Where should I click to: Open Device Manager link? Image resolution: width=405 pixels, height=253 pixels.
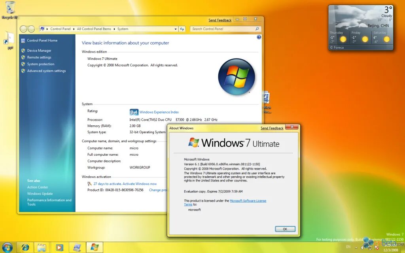pos(39,51)
